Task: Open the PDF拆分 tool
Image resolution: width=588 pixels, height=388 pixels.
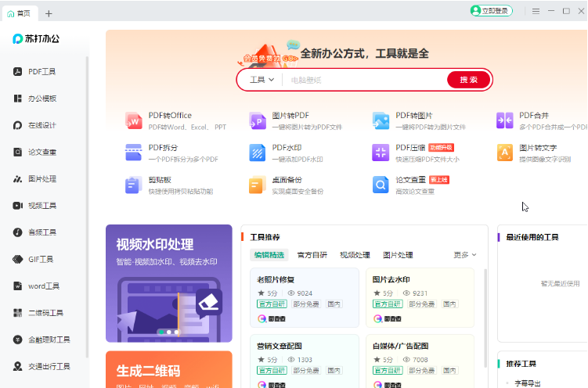Action: coord(171,153)
